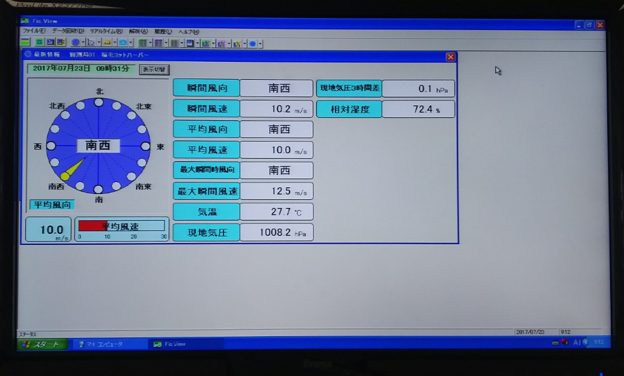This screenshot has width=624, height=376.
Task: Expand dropdown arrow beside the line graph icon
Action: [99, 43]
